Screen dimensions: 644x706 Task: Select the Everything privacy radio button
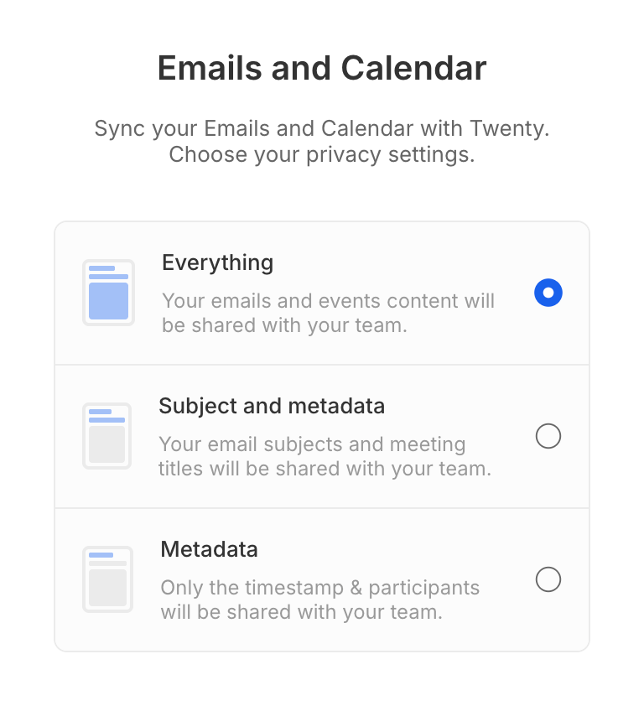548,292
